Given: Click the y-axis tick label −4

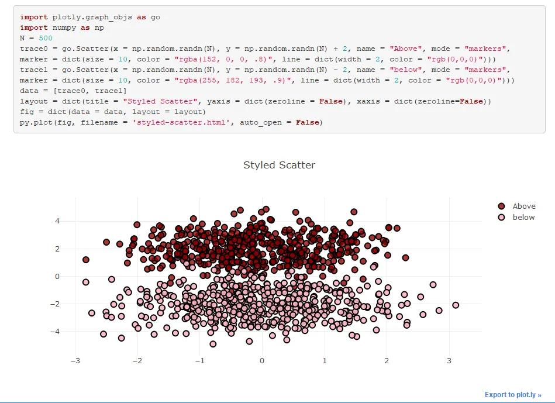Looking at the screenshot, I should click(55, 332).
